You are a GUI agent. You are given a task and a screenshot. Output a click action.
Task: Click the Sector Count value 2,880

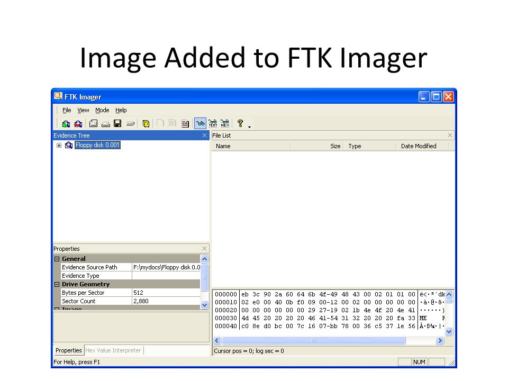click(x=167, y=301)
